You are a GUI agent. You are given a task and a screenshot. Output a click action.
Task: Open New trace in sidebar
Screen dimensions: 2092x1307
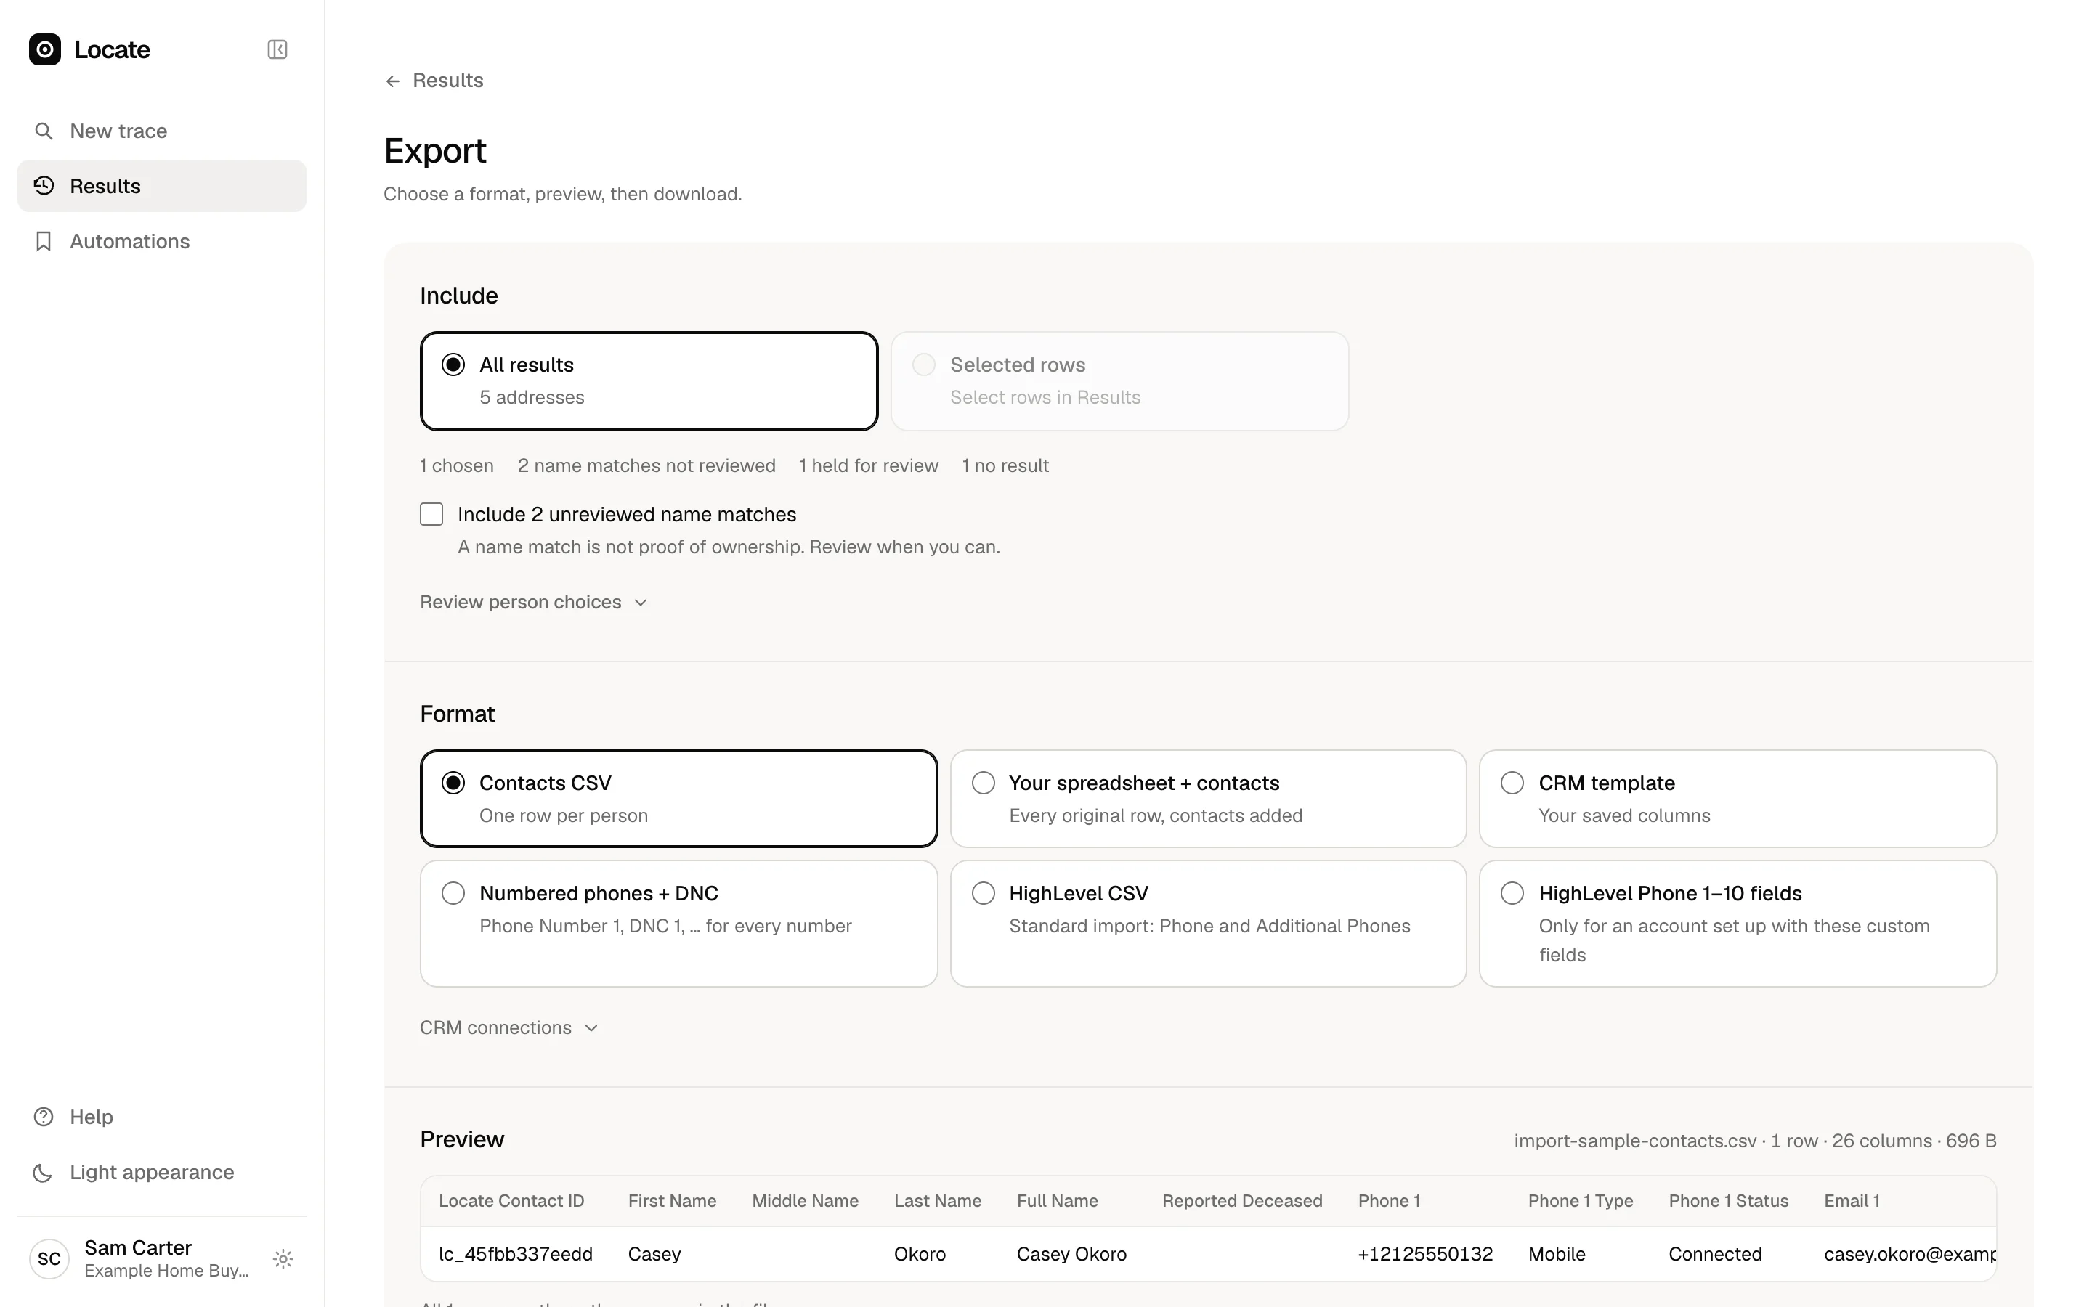[x=162, y=131]
